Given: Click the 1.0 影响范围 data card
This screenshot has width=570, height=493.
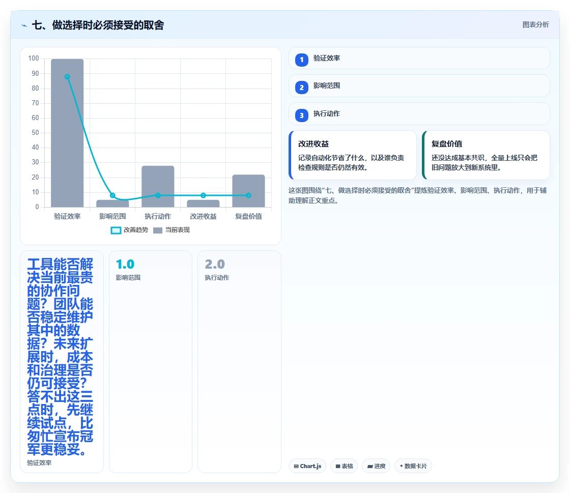Looking at the screenshot, I should tap(151, 362).
